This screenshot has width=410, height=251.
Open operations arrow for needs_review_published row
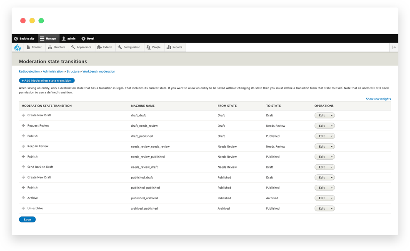coord(332,157)
